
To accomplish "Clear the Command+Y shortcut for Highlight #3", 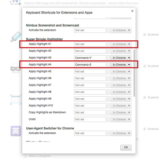I will point(107,58).
